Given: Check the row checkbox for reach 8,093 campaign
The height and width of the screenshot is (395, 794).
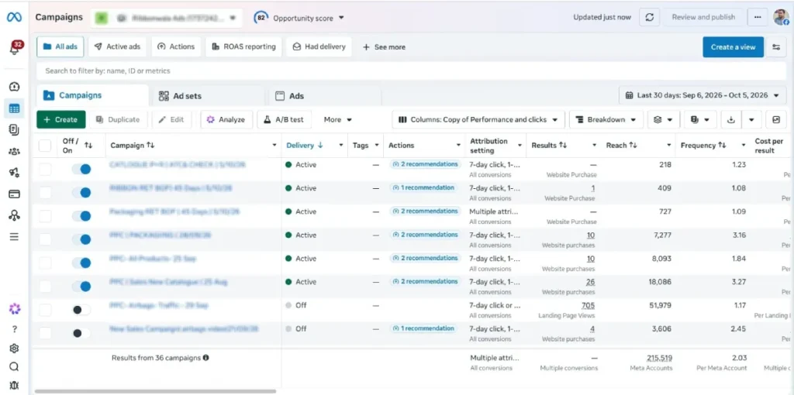Looking at the screenshot, I should pyautogui.click(x=45, y=263).
